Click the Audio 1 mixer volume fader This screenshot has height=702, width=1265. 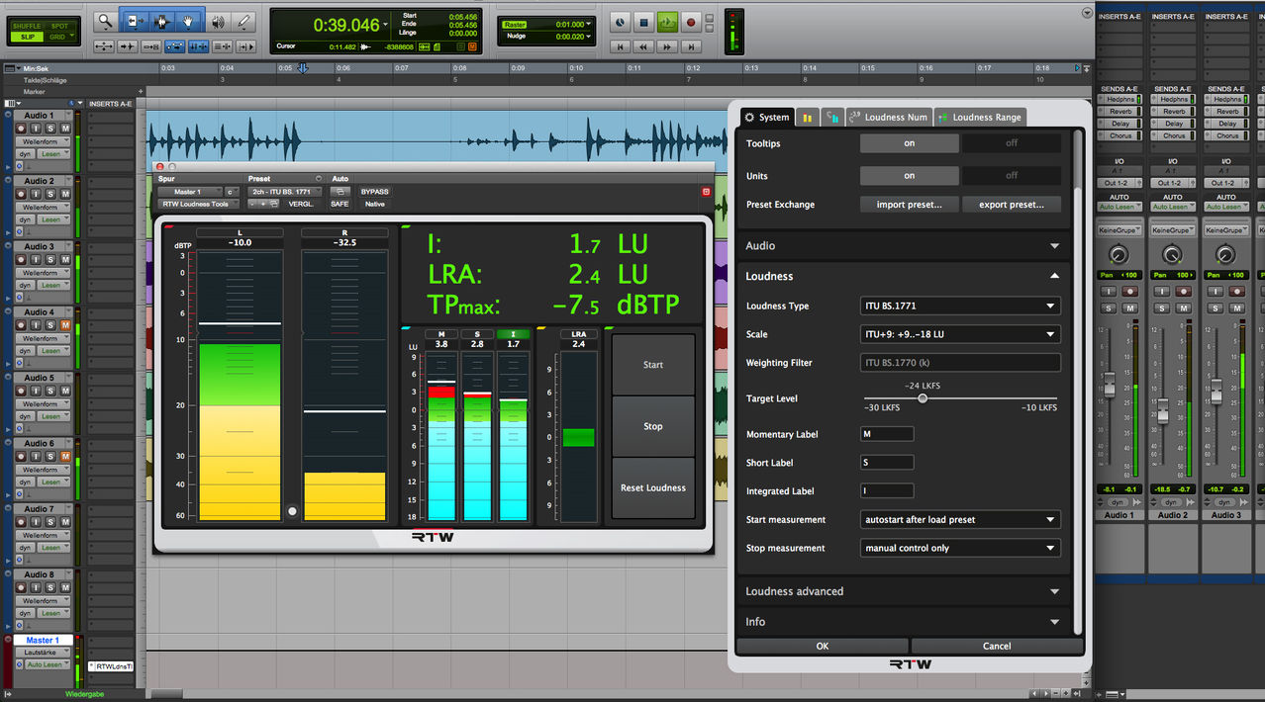click(x=1110, y=384)
